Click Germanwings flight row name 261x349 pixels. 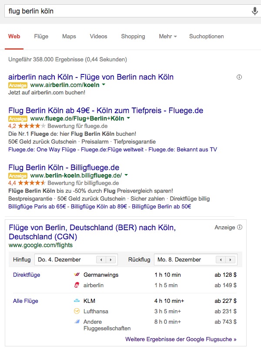pos(101,275)
